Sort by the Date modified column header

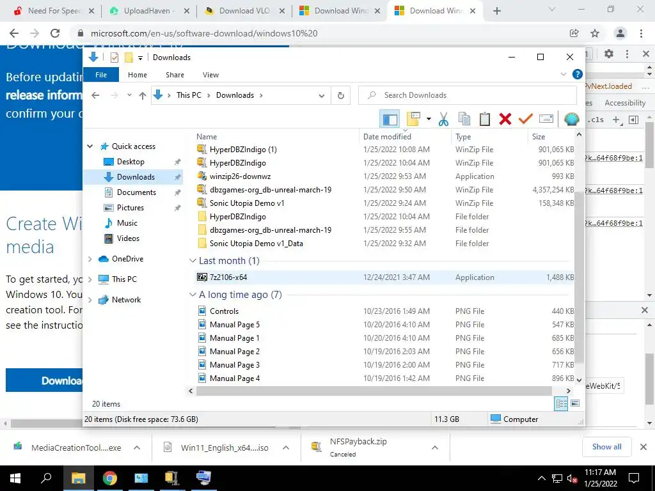coord(405,137)
